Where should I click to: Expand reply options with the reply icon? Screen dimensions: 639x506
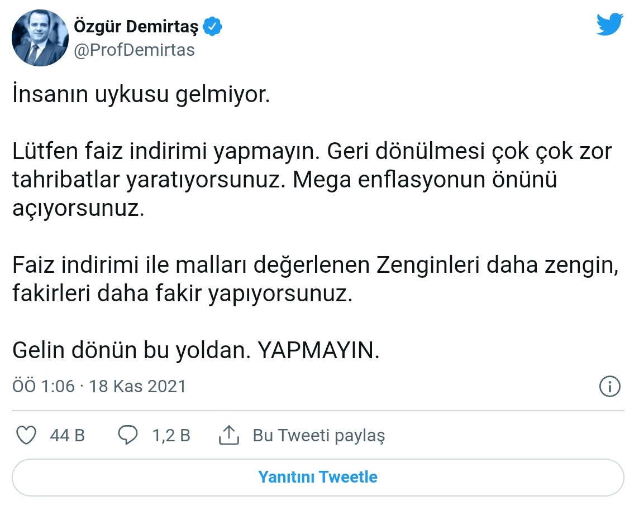click(127, 436)
